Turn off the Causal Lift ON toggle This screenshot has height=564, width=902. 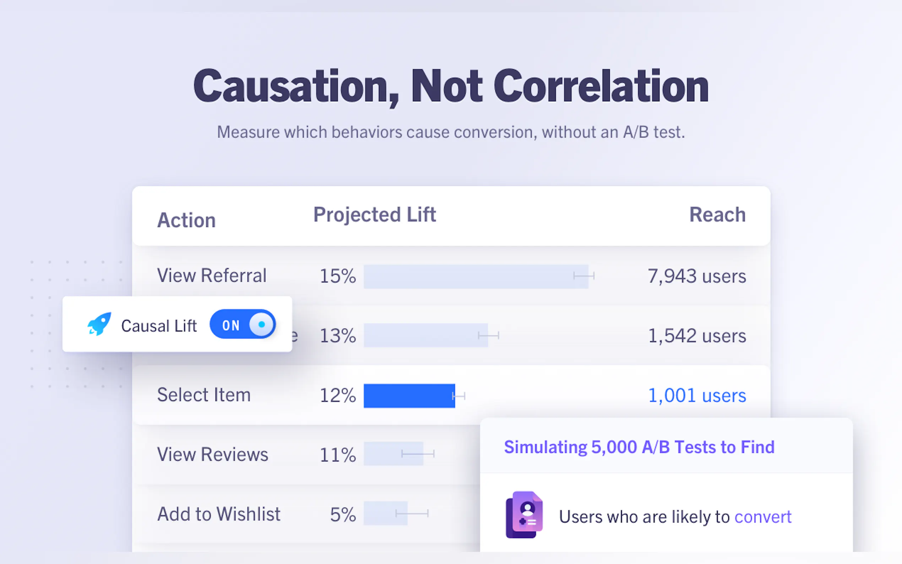[x=243, y=325]
